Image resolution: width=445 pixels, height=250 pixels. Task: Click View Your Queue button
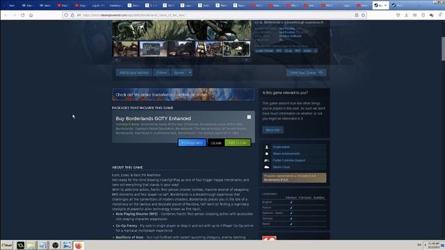point(306,72)
